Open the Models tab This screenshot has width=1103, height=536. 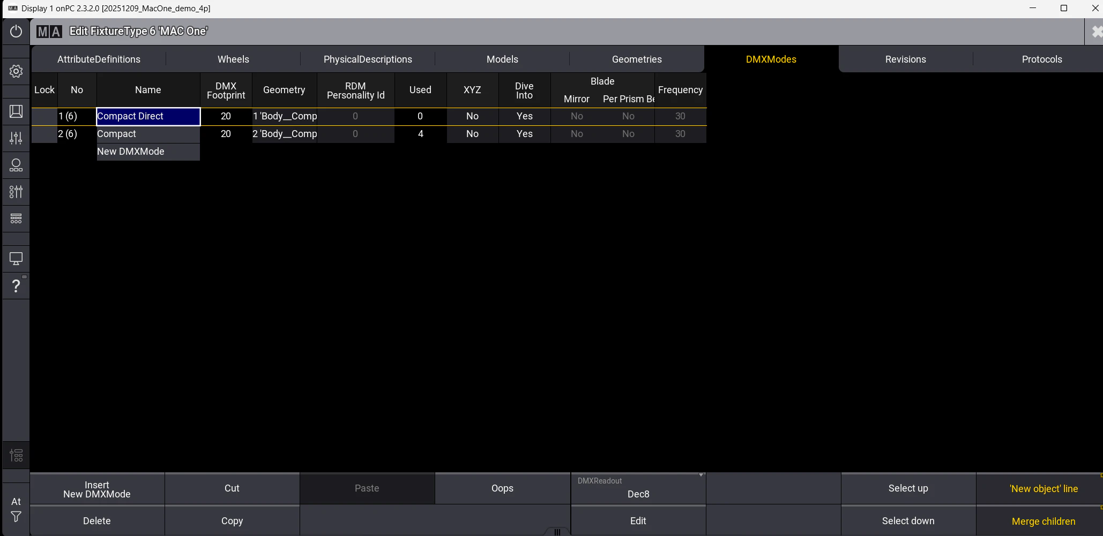pos(502,59)
